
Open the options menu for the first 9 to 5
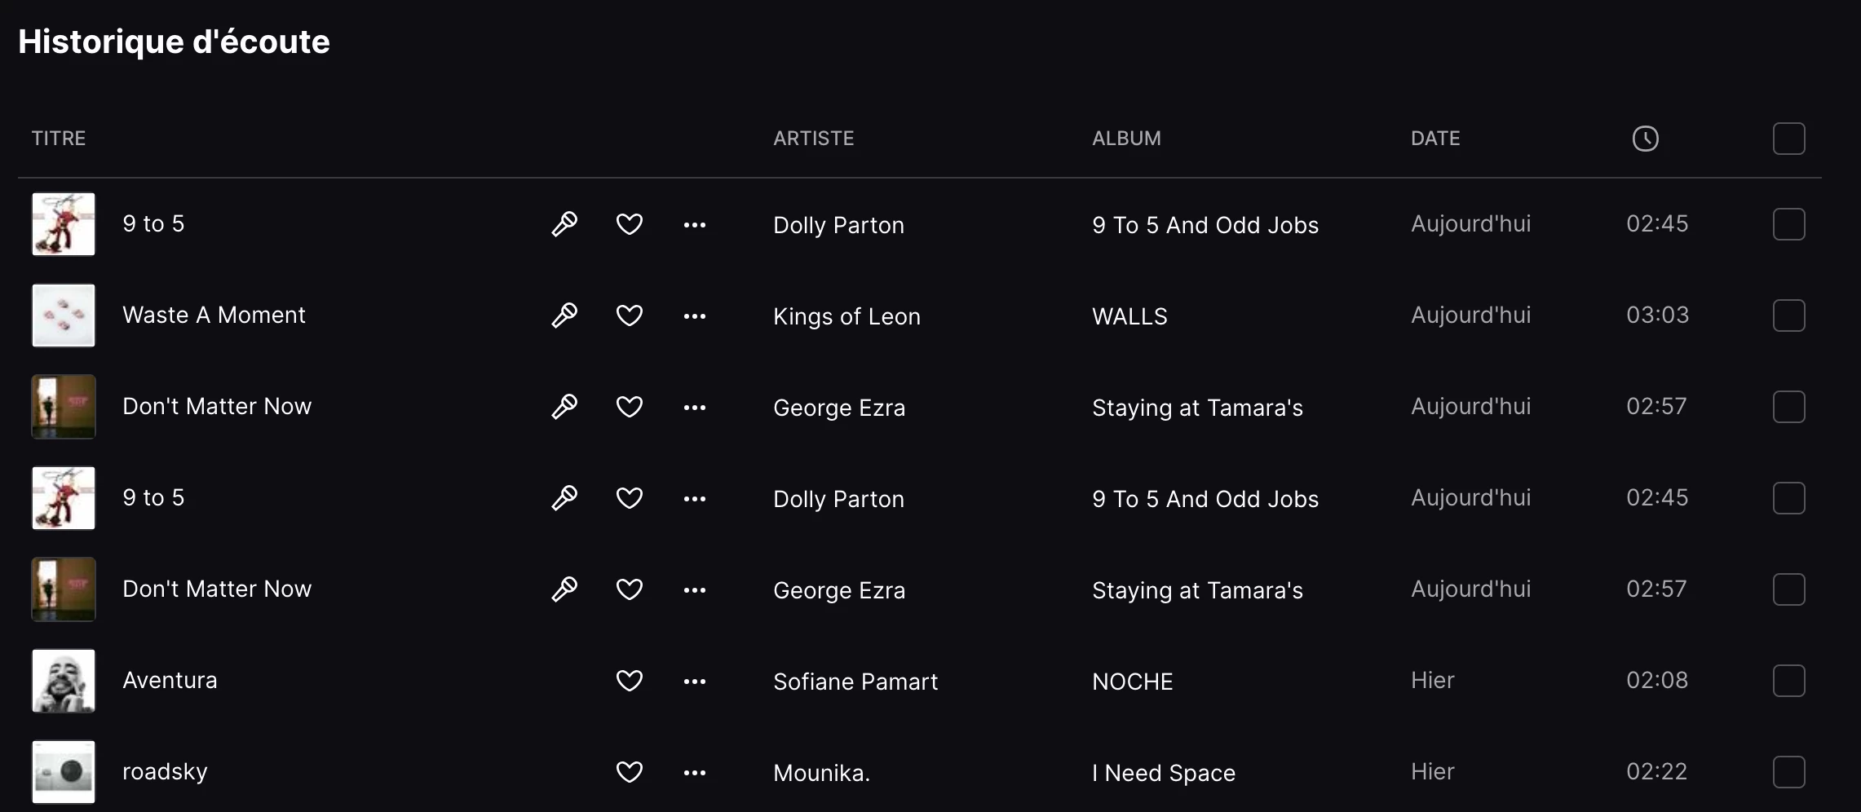[x=695, y=224]
